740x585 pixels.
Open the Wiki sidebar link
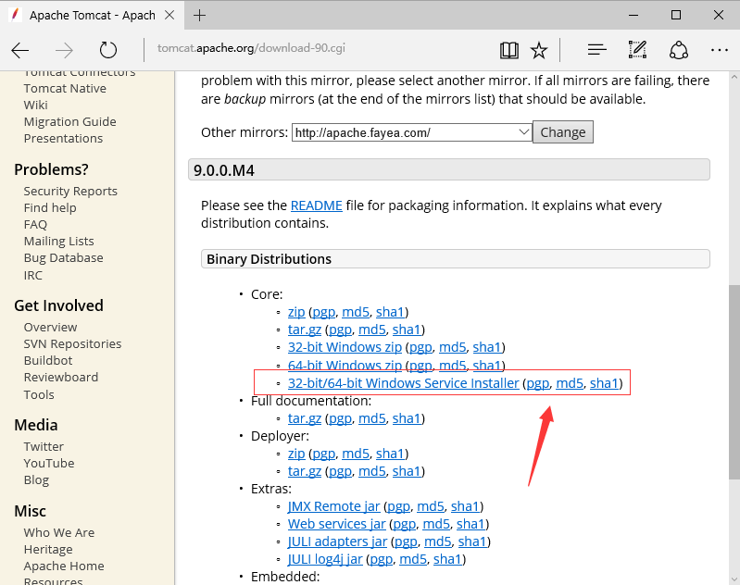[x=36, y=106]
